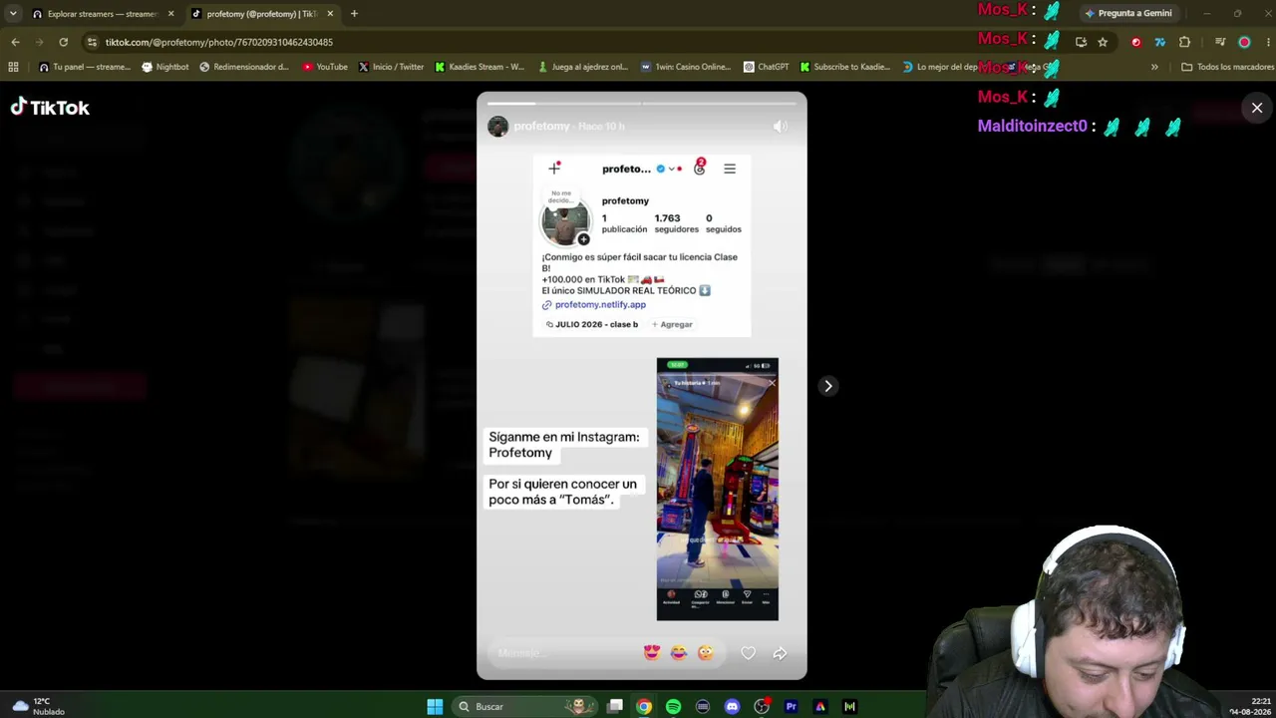Open the red circular extension icon
1276x718 pixels.
click(x=1135, y=42)
